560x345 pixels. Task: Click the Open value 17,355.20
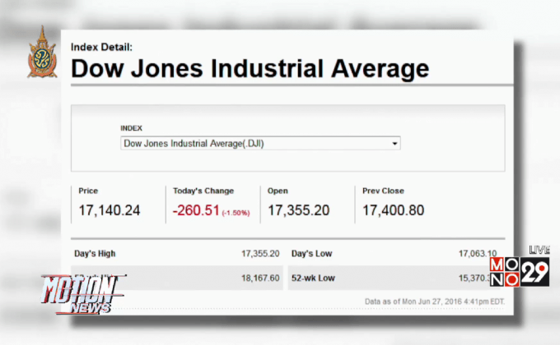tap(298, 210)
